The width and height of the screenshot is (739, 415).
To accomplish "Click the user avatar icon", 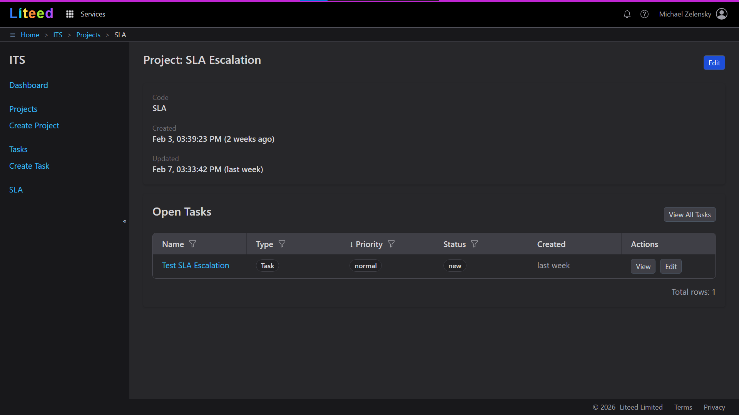I will tap(721, 14).
